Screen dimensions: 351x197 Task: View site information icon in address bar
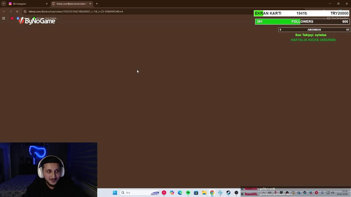click(25, 11)
